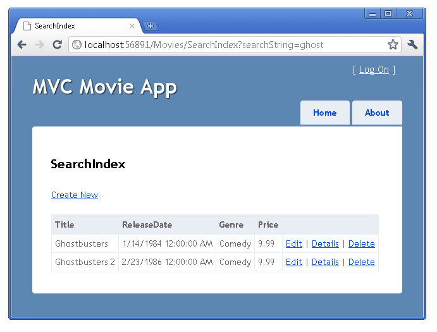
Task: Click the SearchIndex page heading
Action: coord(88,164)
